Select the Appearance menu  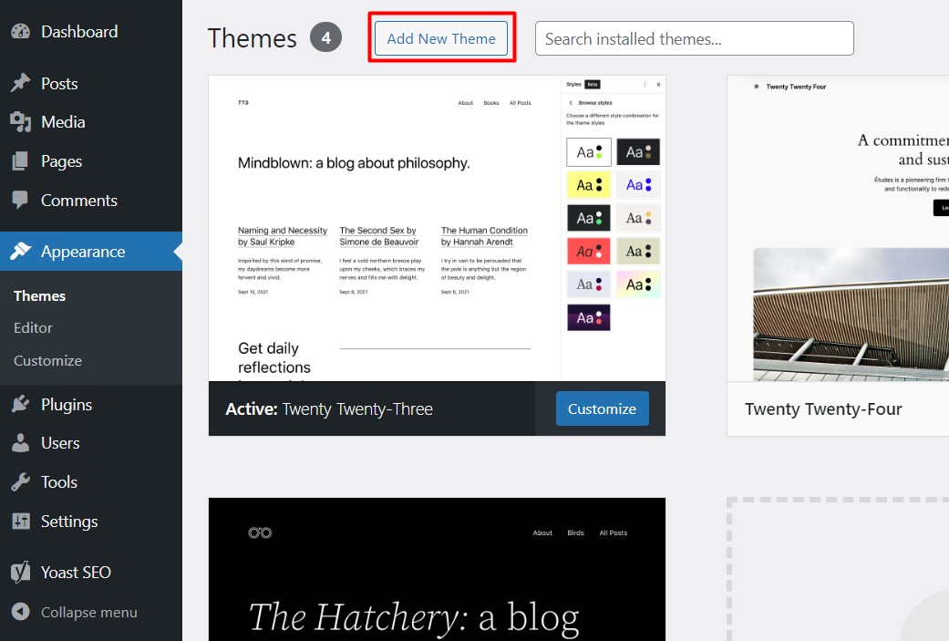91,251
